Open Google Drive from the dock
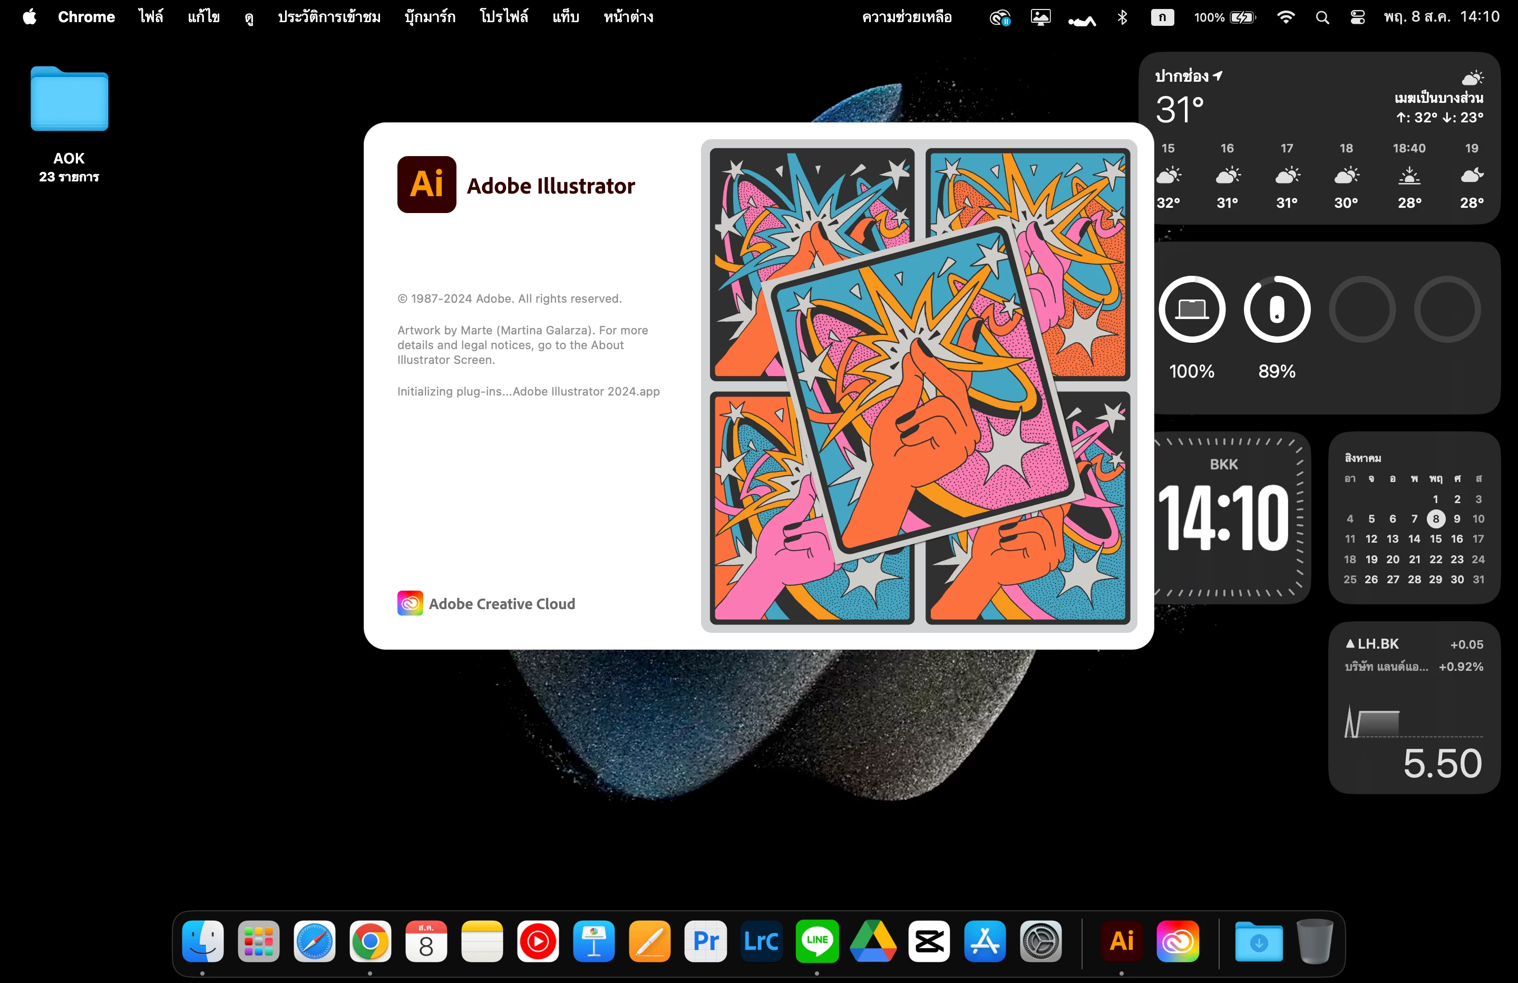This screenshot has width=1518, height=983. [x=872, y=941]
